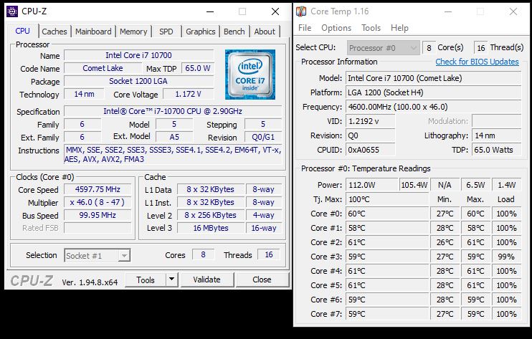Open the Graphics tab in CPU-Z

click(200, 32)
